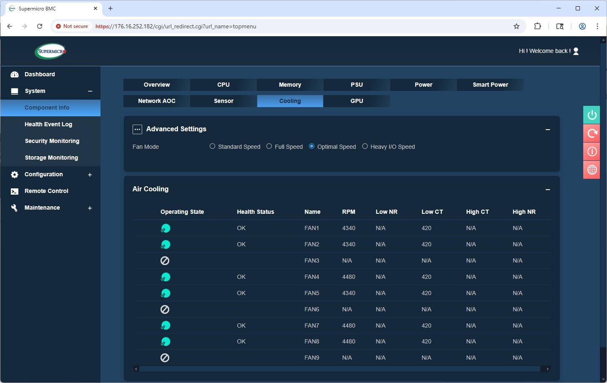Screen dimensions: 607x383
Task: Click the red refresh icon on right panel
Action: tap(592, 133)
